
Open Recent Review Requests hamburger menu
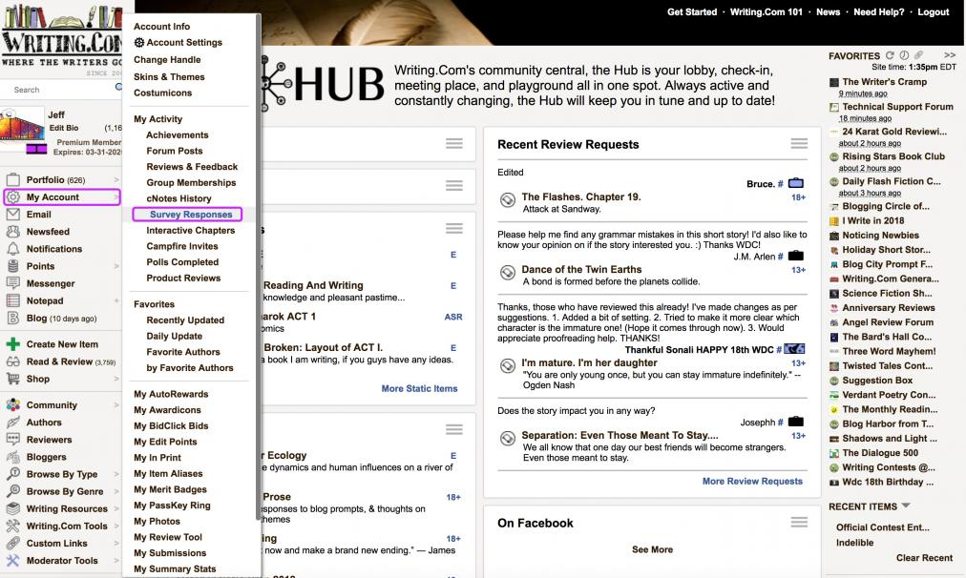point(799,143)
